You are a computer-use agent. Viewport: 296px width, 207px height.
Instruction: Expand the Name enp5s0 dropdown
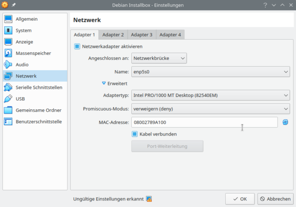(210, 72)
